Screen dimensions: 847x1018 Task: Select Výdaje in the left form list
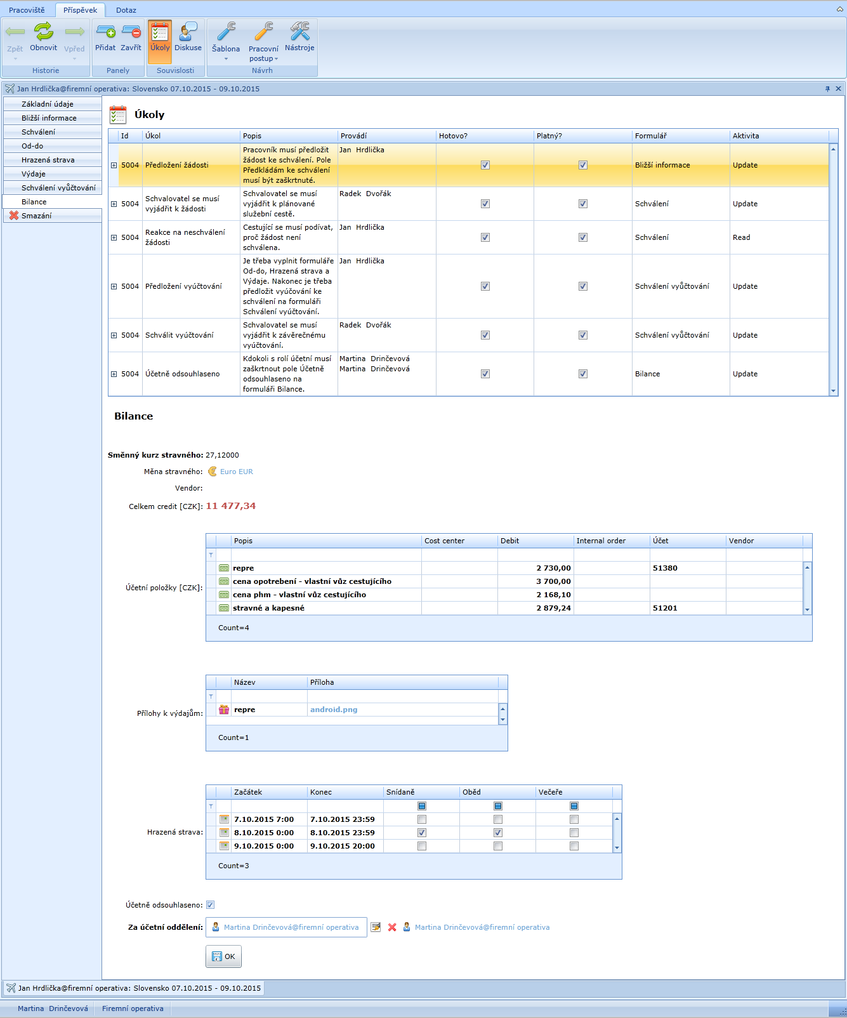[x=34, y=174]
